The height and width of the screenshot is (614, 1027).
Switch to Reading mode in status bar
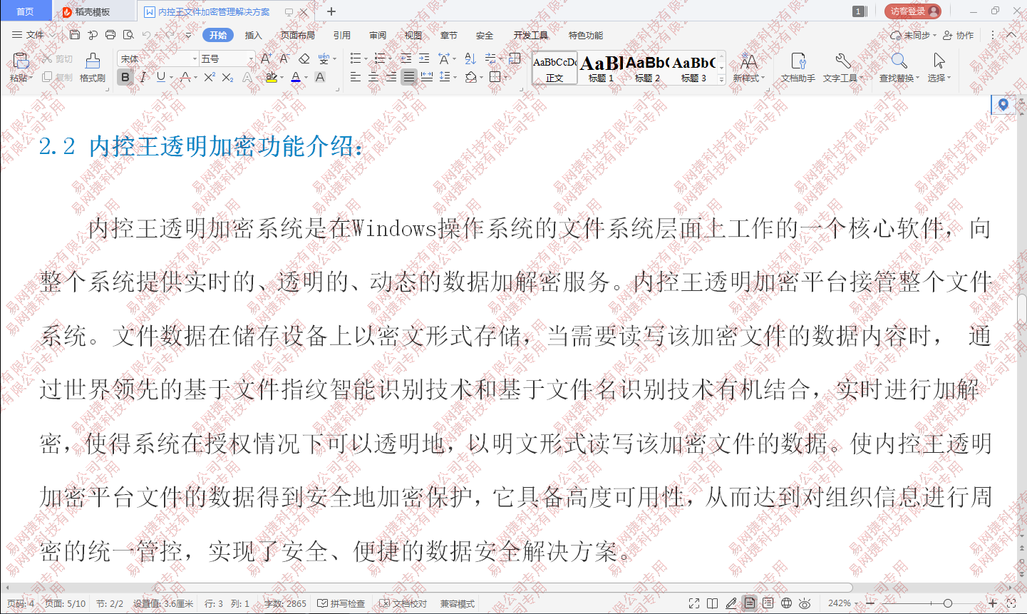(x=713, y=603)
